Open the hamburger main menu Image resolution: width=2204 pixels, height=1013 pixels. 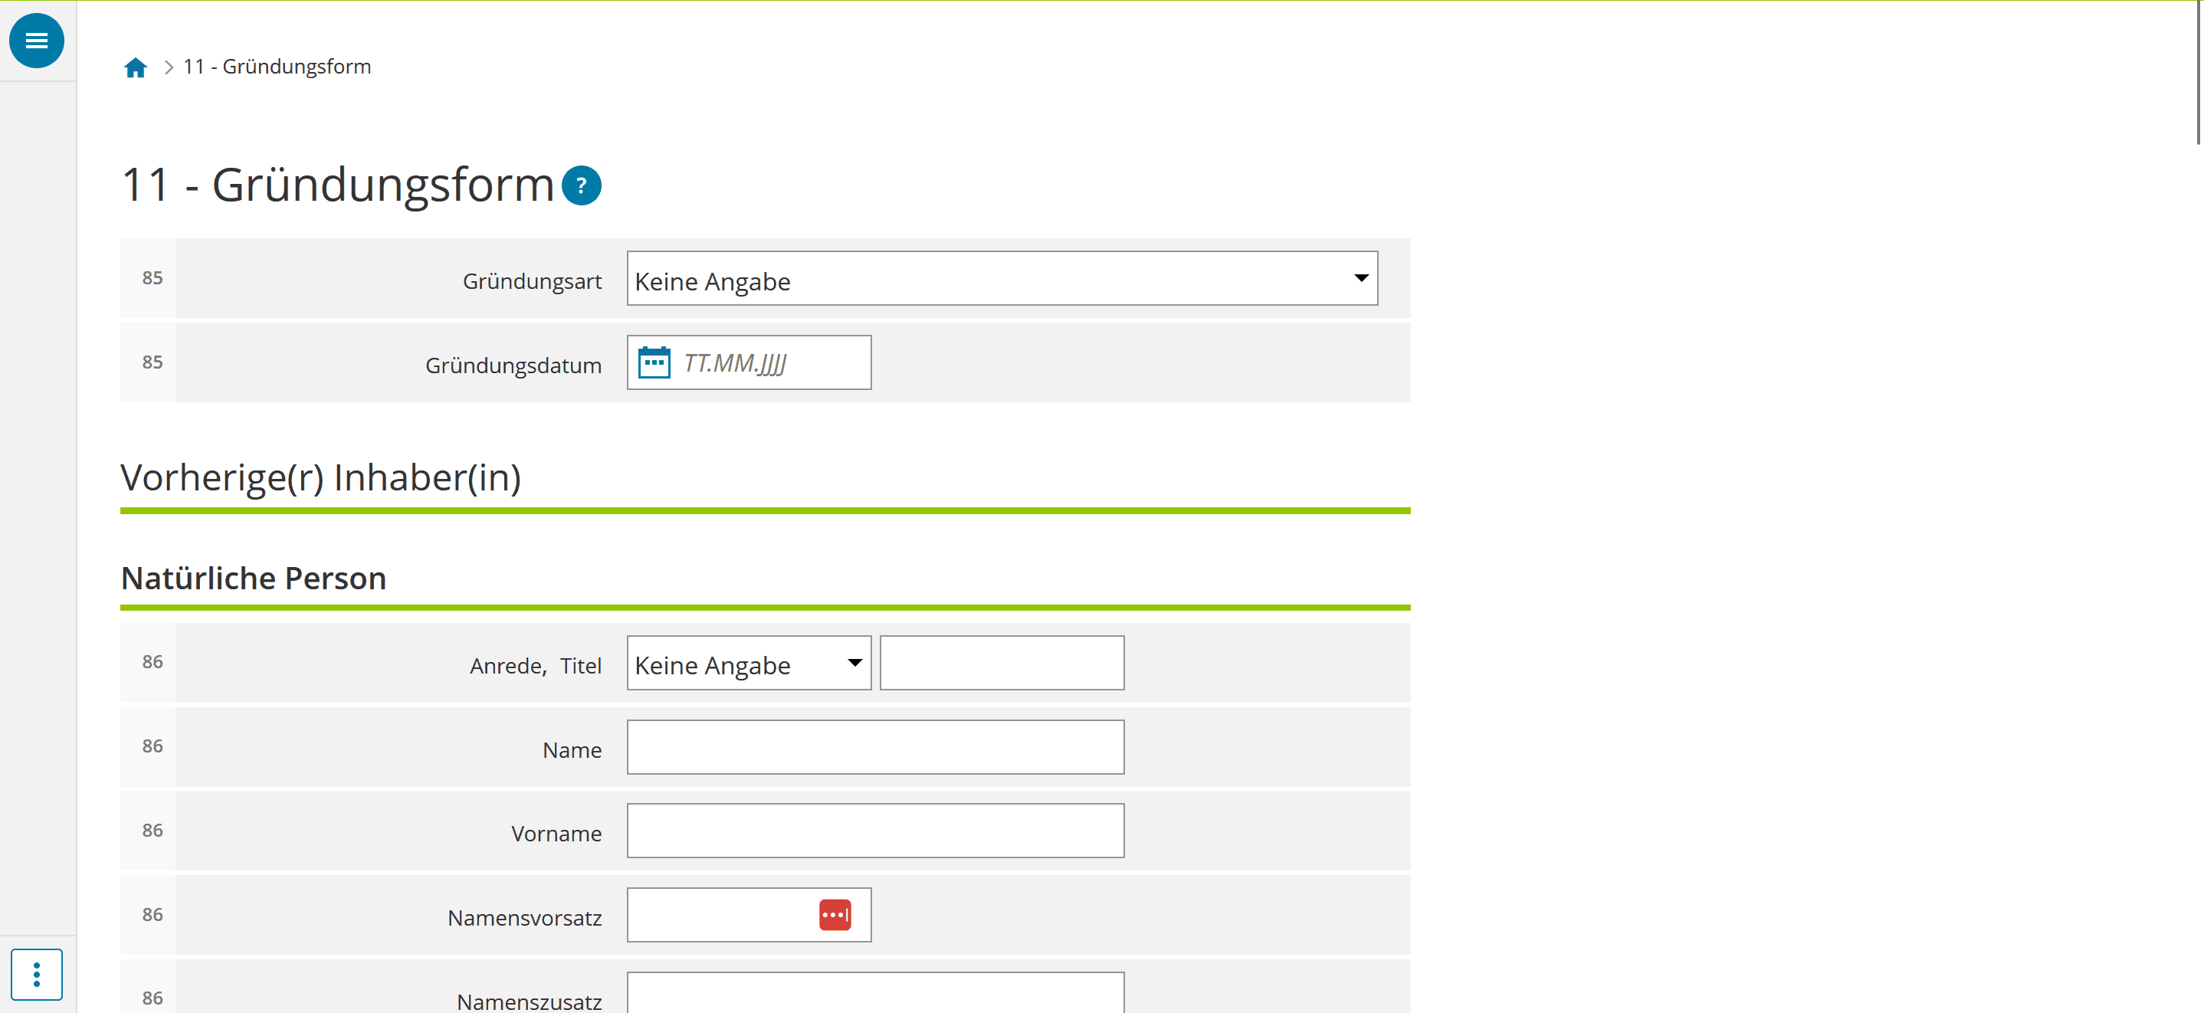36,40
